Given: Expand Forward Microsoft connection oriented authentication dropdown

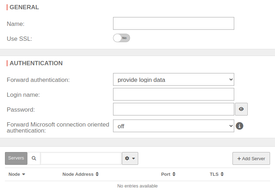Looking at the screenshot, I should (x=174, y=126).
